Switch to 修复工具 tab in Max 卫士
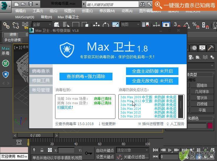The image size is (217, 161). (x=41, y=80)
